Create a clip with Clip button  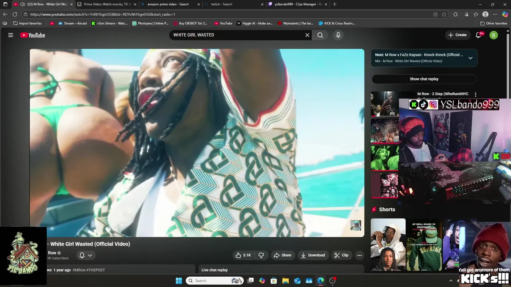(x=341, y=255)
